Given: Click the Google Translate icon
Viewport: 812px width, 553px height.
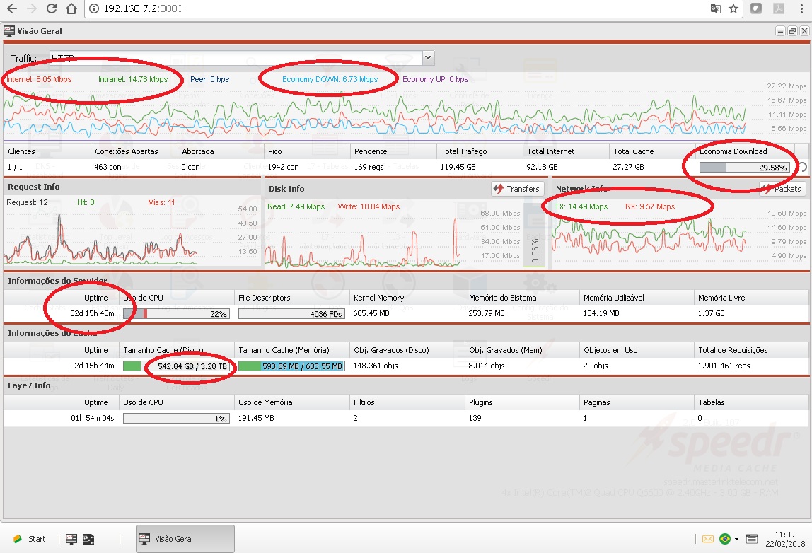Looking at the screenshot, I should click(715, 8).
